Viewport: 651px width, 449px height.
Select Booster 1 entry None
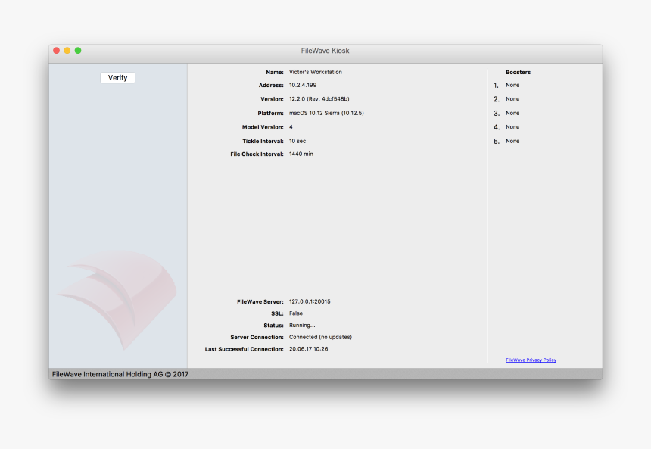click(512, 85)
